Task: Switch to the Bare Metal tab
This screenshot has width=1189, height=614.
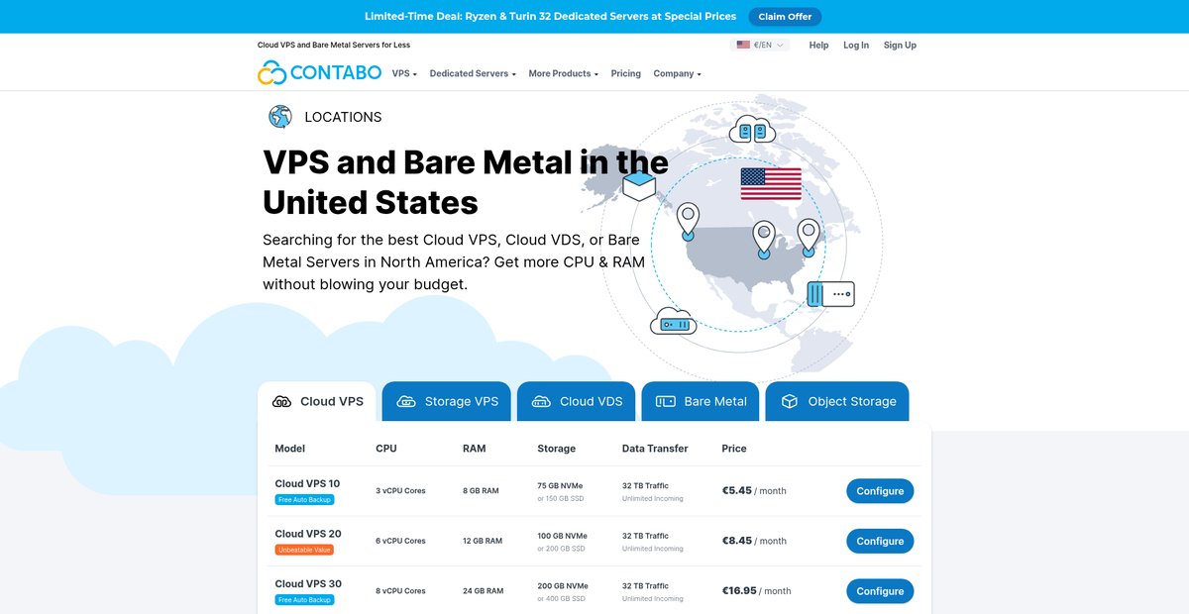Action: (702, 402)
